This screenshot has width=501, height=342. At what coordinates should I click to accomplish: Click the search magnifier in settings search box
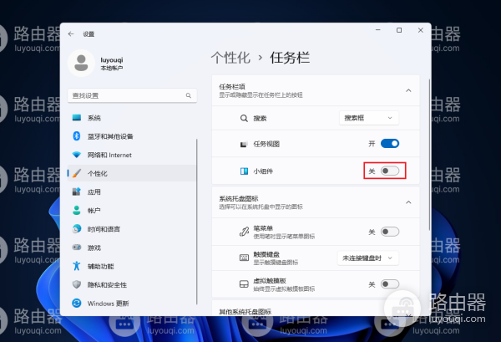point(189,95)
